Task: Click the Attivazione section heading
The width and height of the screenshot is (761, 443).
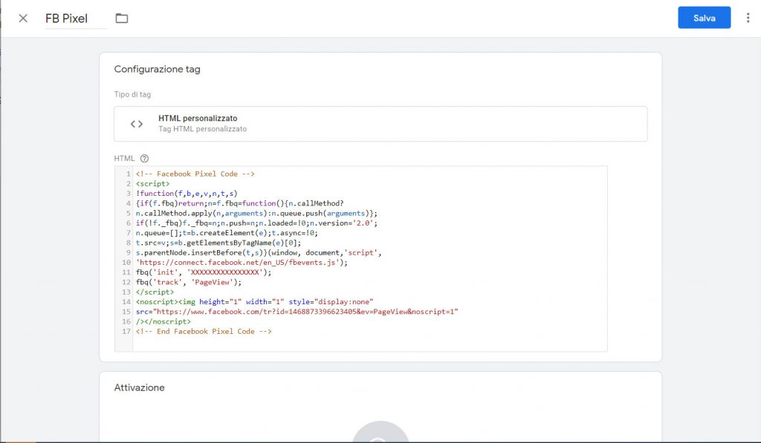Action: 139,388
